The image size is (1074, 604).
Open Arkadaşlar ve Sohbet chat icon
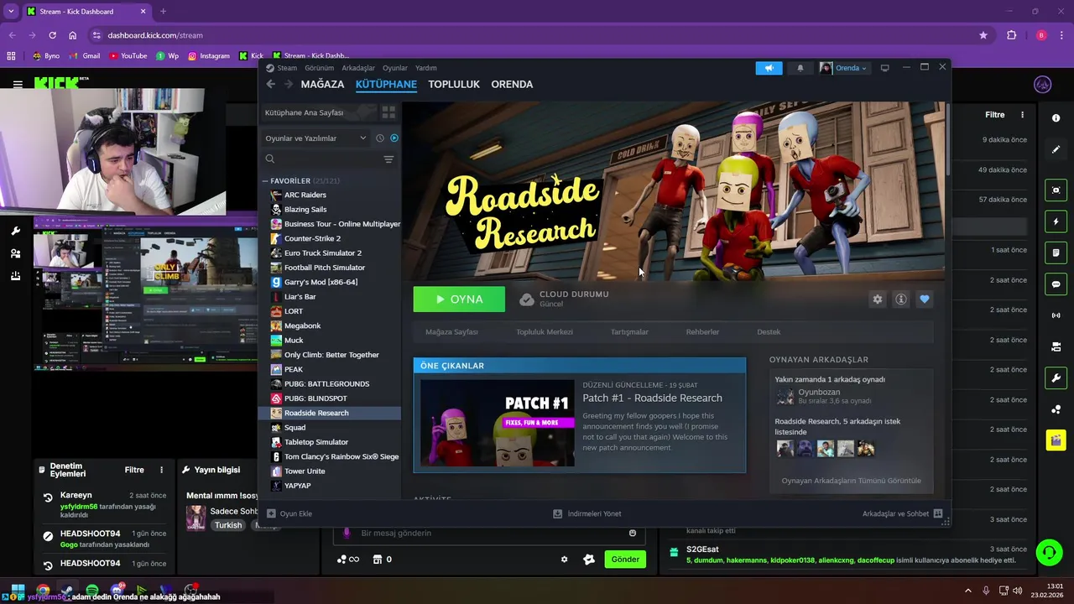(x=938, y=513)
